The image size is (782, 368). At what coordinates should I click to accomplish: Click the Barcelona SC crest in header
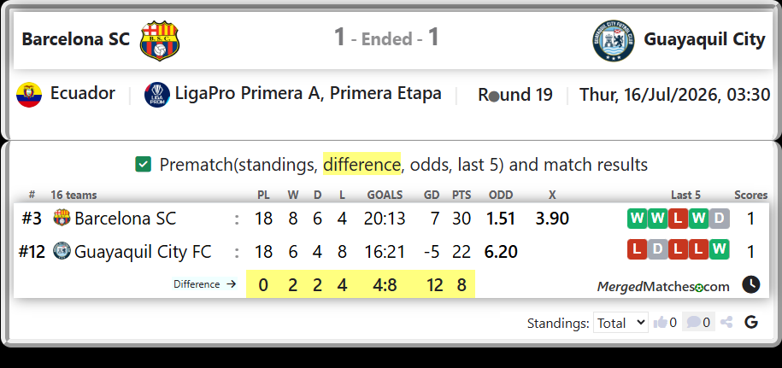pyautogui.click(x=160, y=40)
